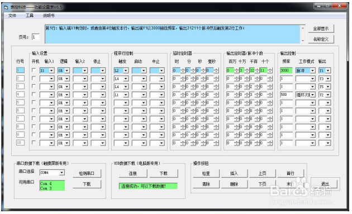Screen dimensions: 352x214
Task: Open the row 1 停止 dropdown
Action: (98, 71)
